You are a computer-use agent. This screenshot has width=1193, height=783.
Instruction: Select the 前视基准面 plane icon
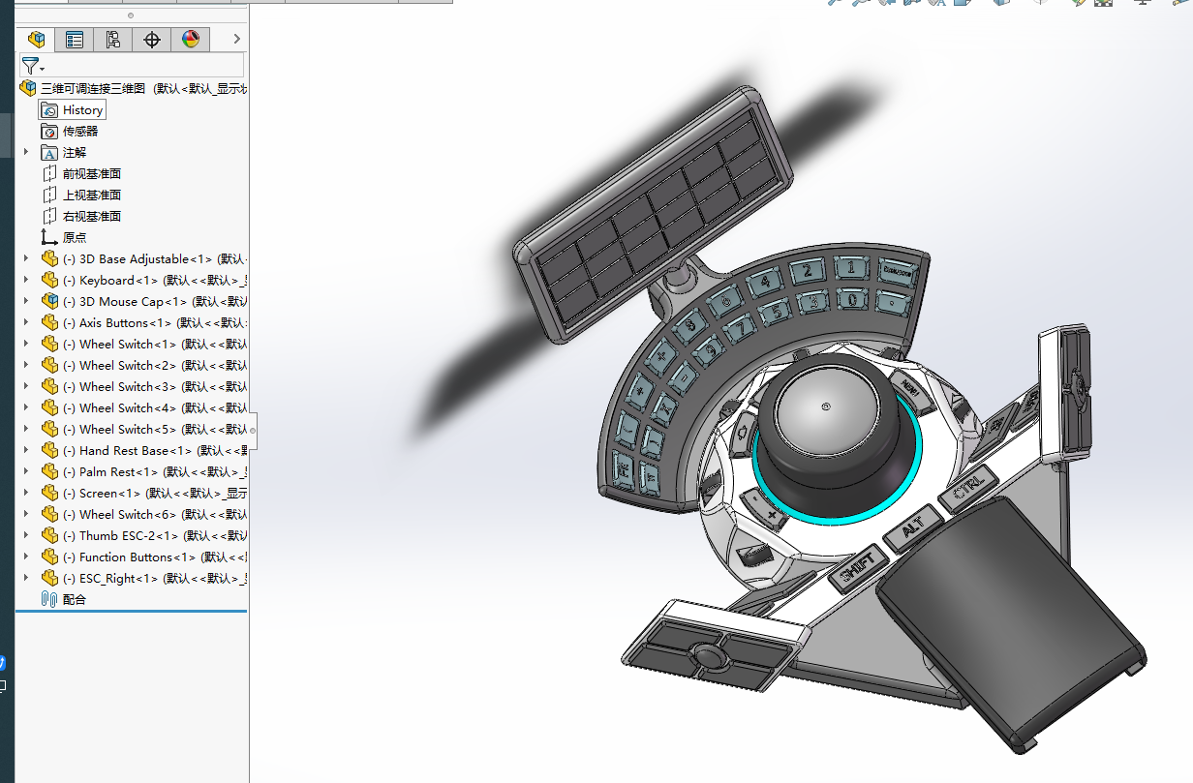49,174
